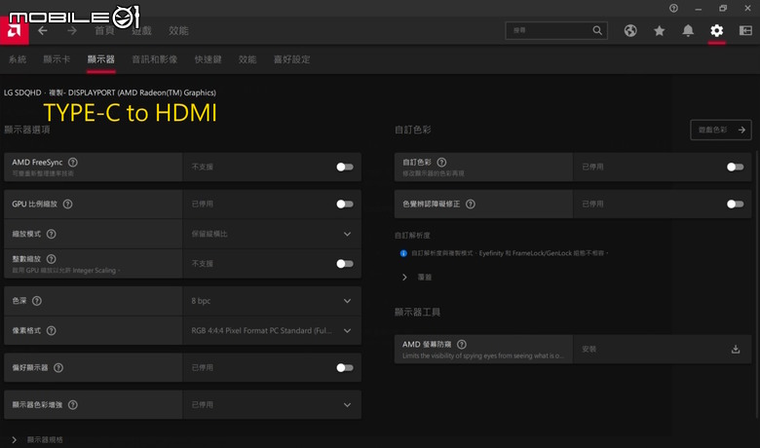Open notifications with the bell icon
760x448 pixels.
point(688,30)
